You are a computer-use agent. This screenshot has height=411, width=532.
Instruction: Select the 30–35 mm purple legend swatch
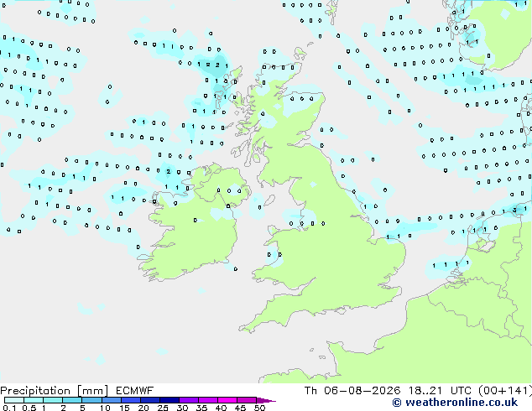[188, 400]
